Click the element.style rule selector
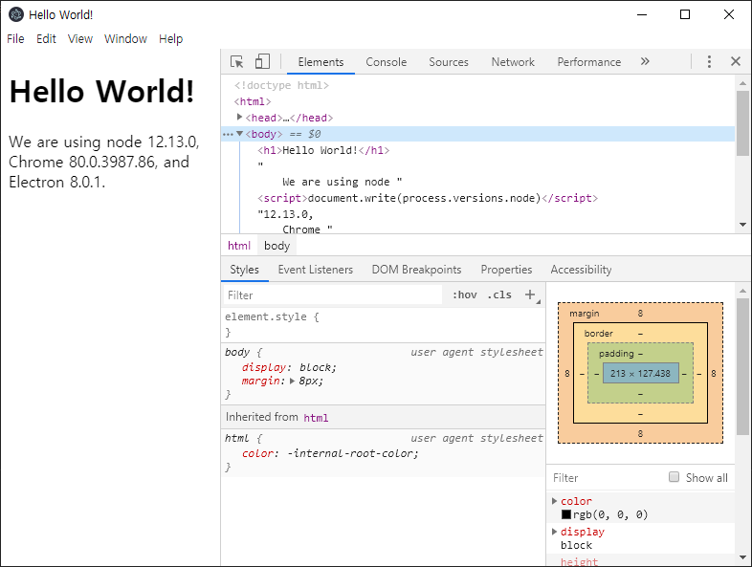Viewport: 752px width, 567px height. [265, 316]
